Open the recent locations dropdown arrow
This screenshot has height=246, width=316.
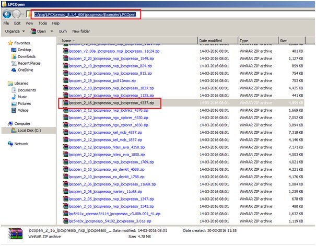tap(22, 14)
